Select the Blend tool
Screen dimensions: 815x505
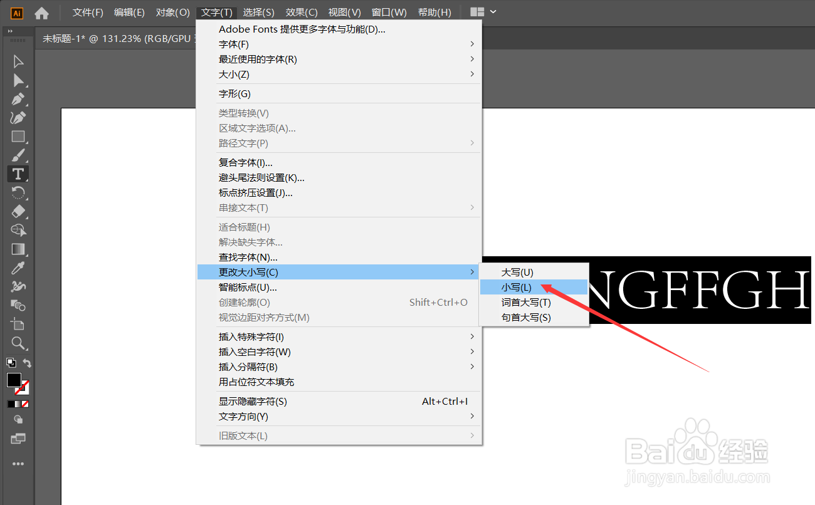click(x=18, y=306)
